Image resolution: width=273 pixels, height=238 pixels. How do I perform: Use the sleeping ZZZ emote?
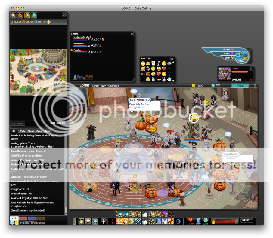pos(159,63)
